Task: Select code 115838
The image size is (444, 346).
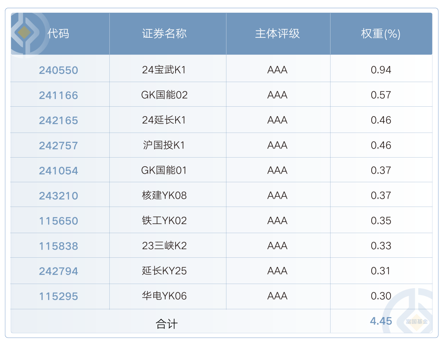Action: tap(58, 246)
